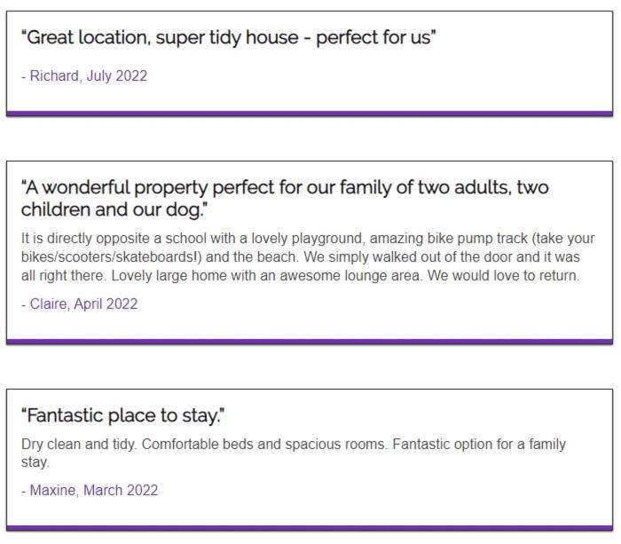Click the "Great location, super tidy house" review heading
The height and width of the screenshot is (544, 621).
[229, 37]
